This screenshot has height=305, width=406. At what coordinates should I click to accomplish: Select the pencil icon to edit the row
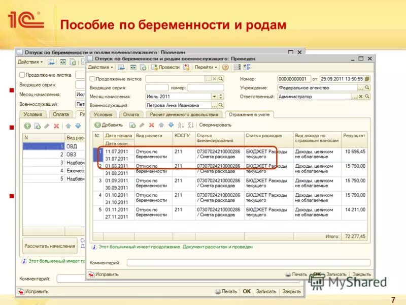tap(141, 125)
